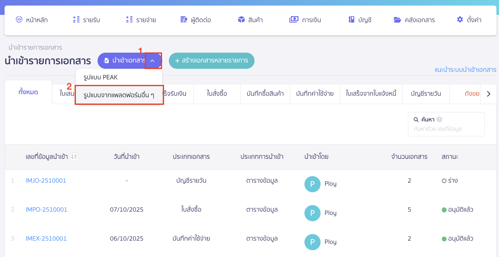Switch to the ใบสั่งซื้อ tab
The height and width of the screenshot is (257, 499).
pyautogui.click(x=216, y=94)
